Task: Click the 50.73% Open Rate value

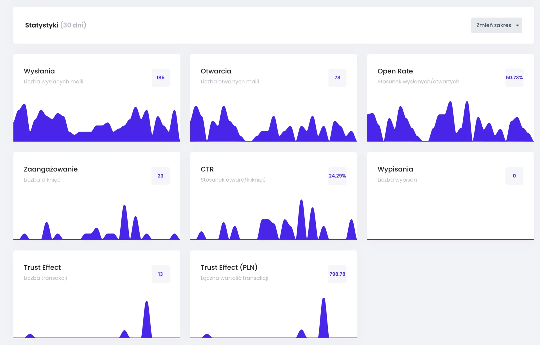Action: click(x=514, y=78)
